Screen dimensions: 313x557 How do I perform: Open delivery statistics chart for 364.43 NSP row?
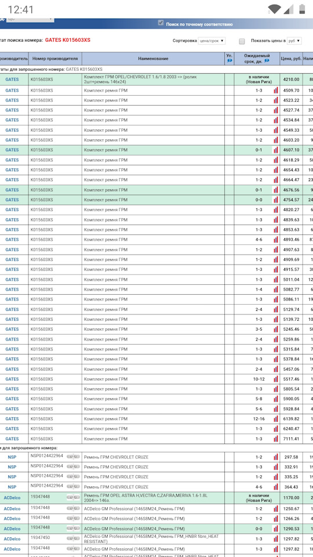276,487
